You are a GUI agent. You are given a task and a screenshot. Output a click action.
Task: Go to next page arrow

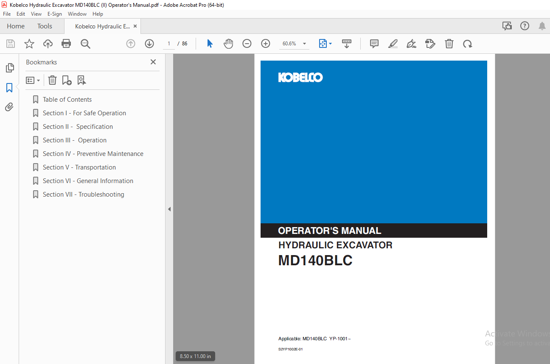tap(149, 44)
